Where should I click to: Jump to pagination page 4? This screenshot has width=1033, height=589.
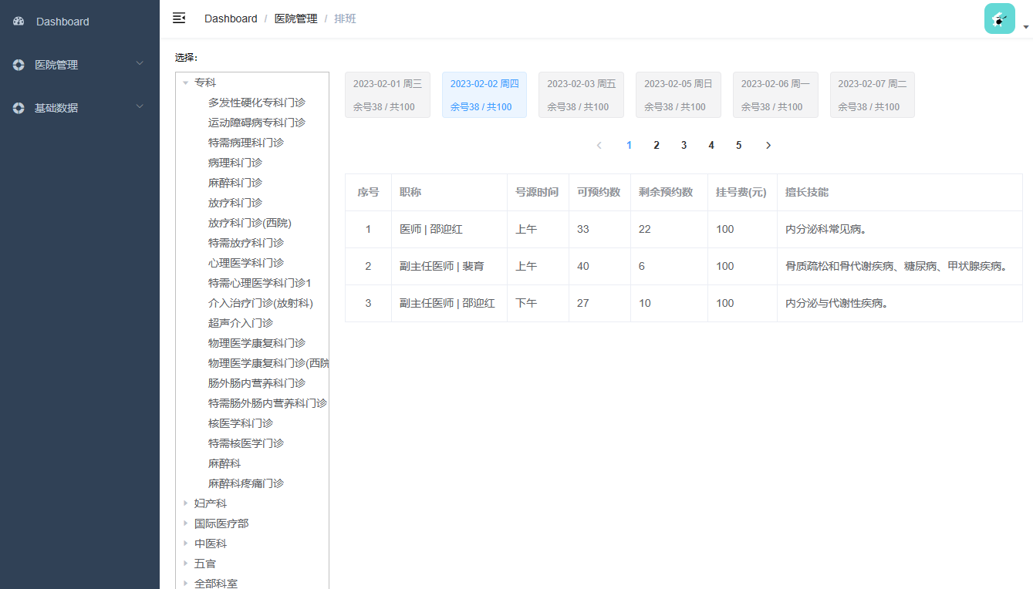pos(711,145)
